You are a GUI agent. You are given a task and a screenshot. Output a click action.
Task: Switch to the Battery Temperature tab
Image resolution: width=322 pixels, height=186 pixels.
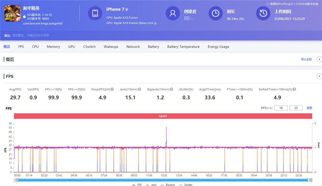(x=183, y=47)
